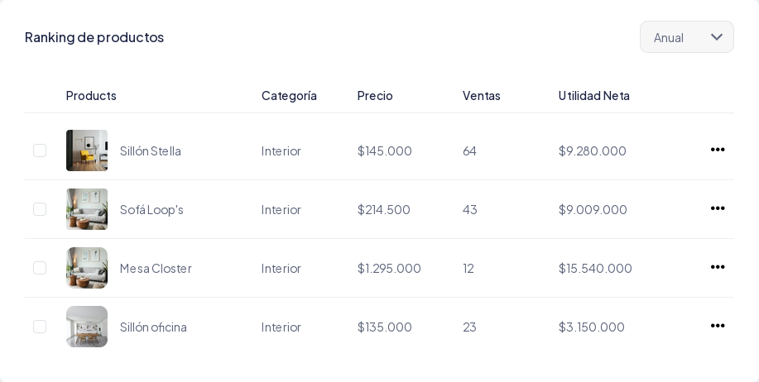Image resolution: width=759 pixels, height=382 pixels.
Task: Click the Categoría column header
Action: pyautogui.click(x=289, y=95)
